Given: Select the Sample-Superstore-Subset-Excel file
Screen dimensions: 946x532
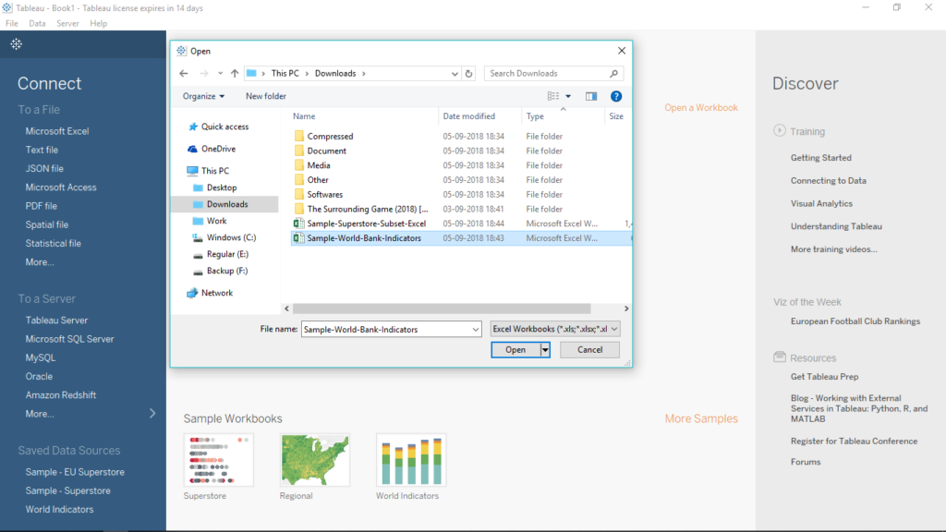Looking at the screenshot, I should 366,224.
